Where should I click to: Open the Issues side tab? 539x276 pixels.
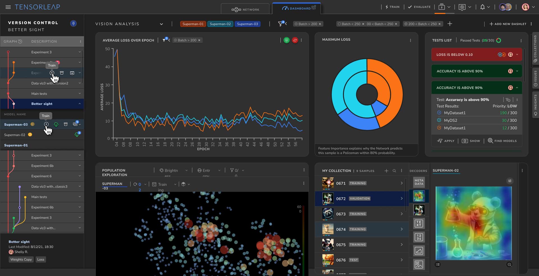[x=535, y=78]
